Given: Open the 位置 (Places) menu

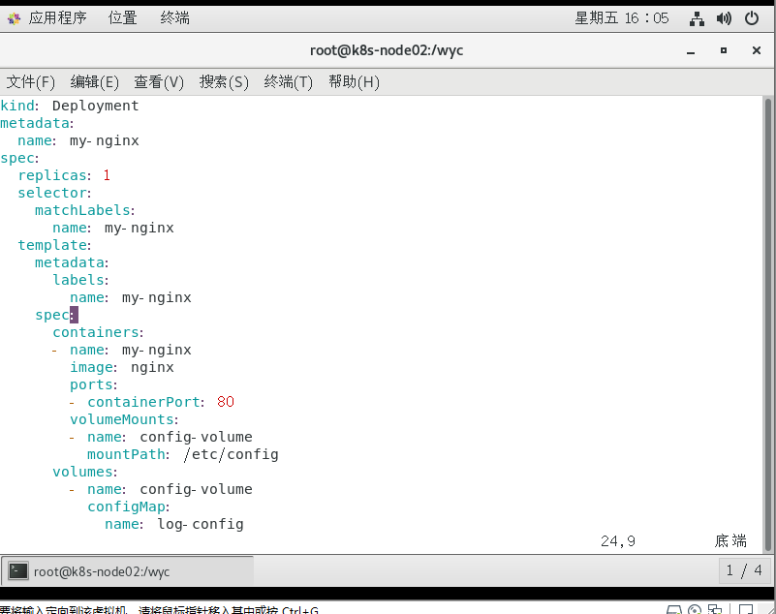Looking at the screenshot, I should (122, 18).
